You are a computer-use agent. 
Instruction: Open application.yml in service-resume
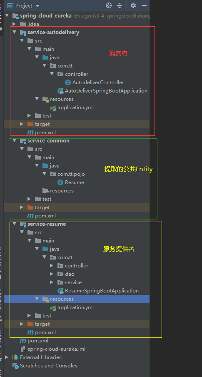(x=75, y=307)
